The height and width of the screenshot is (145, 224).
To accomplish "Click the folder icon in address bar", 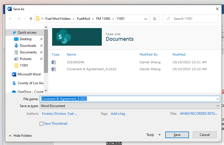I will 38,19.
